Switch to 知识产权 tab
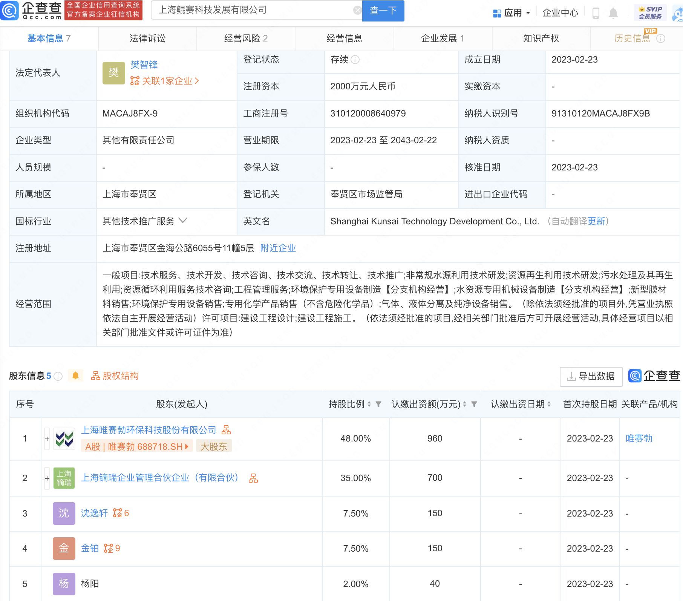The width and height of the screenshot is (683, 601). point(541,38)
